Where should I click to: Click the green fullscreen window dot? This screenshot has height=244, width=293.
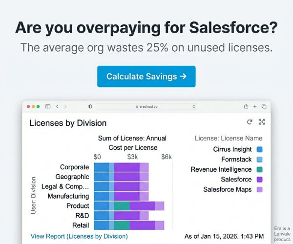tap(38, 106)
